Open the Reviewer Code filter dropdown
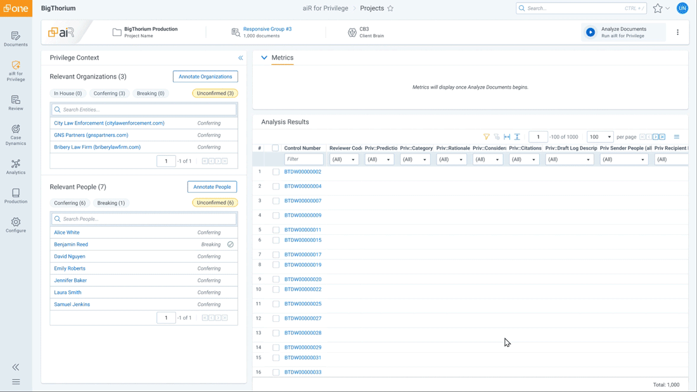The image size is (697, 392). tap(344, 160)
